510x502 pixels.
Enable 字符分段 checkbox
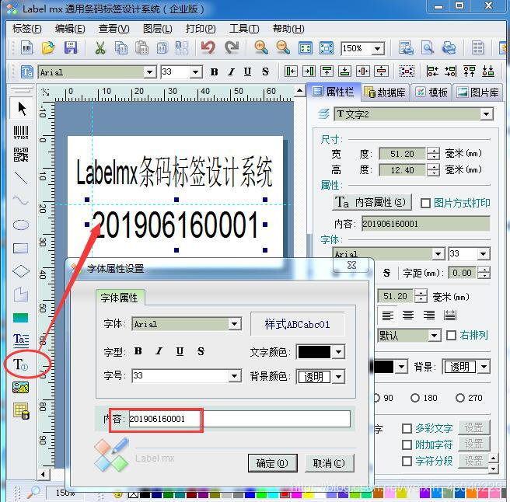tap(407, 461)
